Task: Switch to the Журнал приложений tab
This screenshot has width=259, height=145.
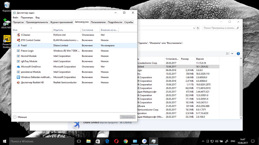Action: (x=61, y=22)
